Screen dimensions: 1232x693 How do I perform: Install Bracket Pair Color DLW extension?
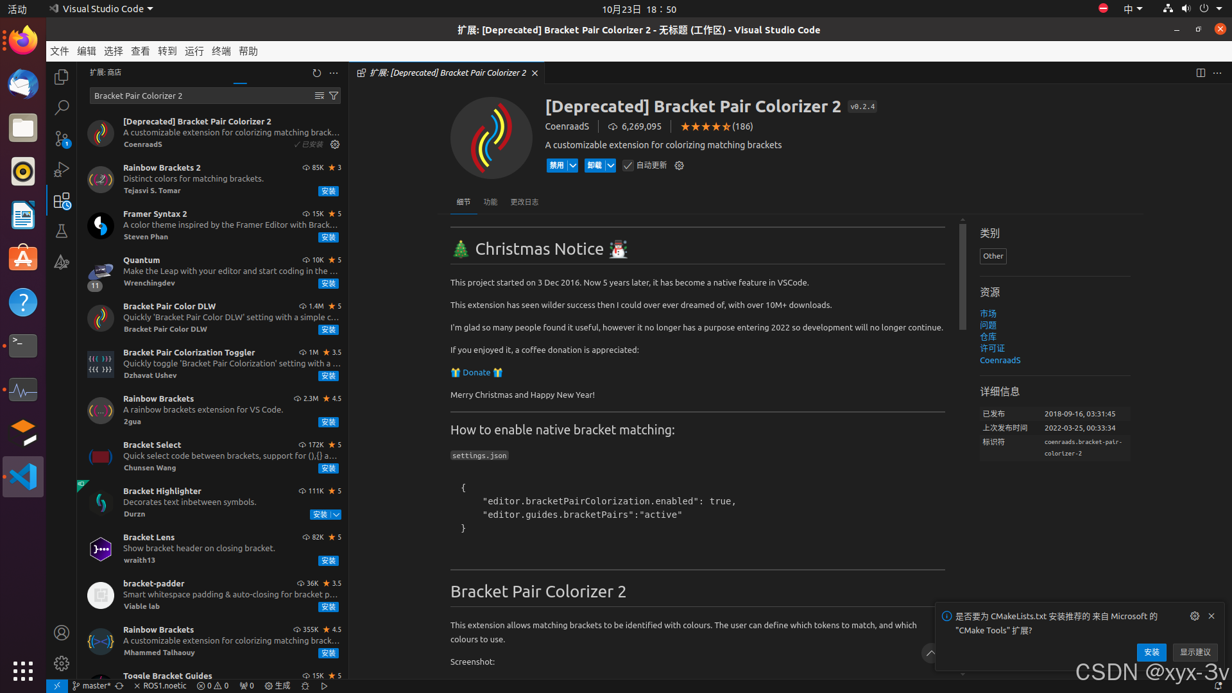(x=329, y=330)
